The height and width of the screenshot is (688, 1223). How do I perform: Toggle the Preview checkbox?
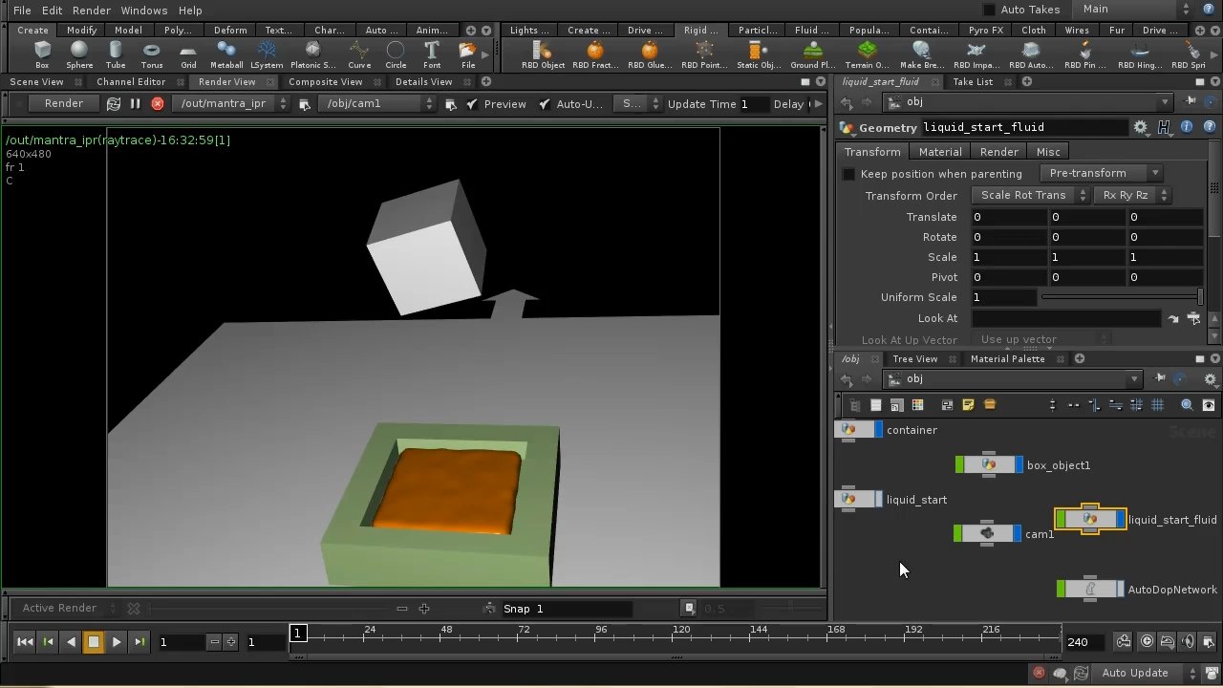[x=472, y=103]
